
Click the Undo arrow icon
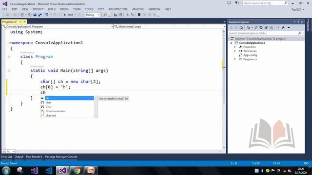click(47, 15)
